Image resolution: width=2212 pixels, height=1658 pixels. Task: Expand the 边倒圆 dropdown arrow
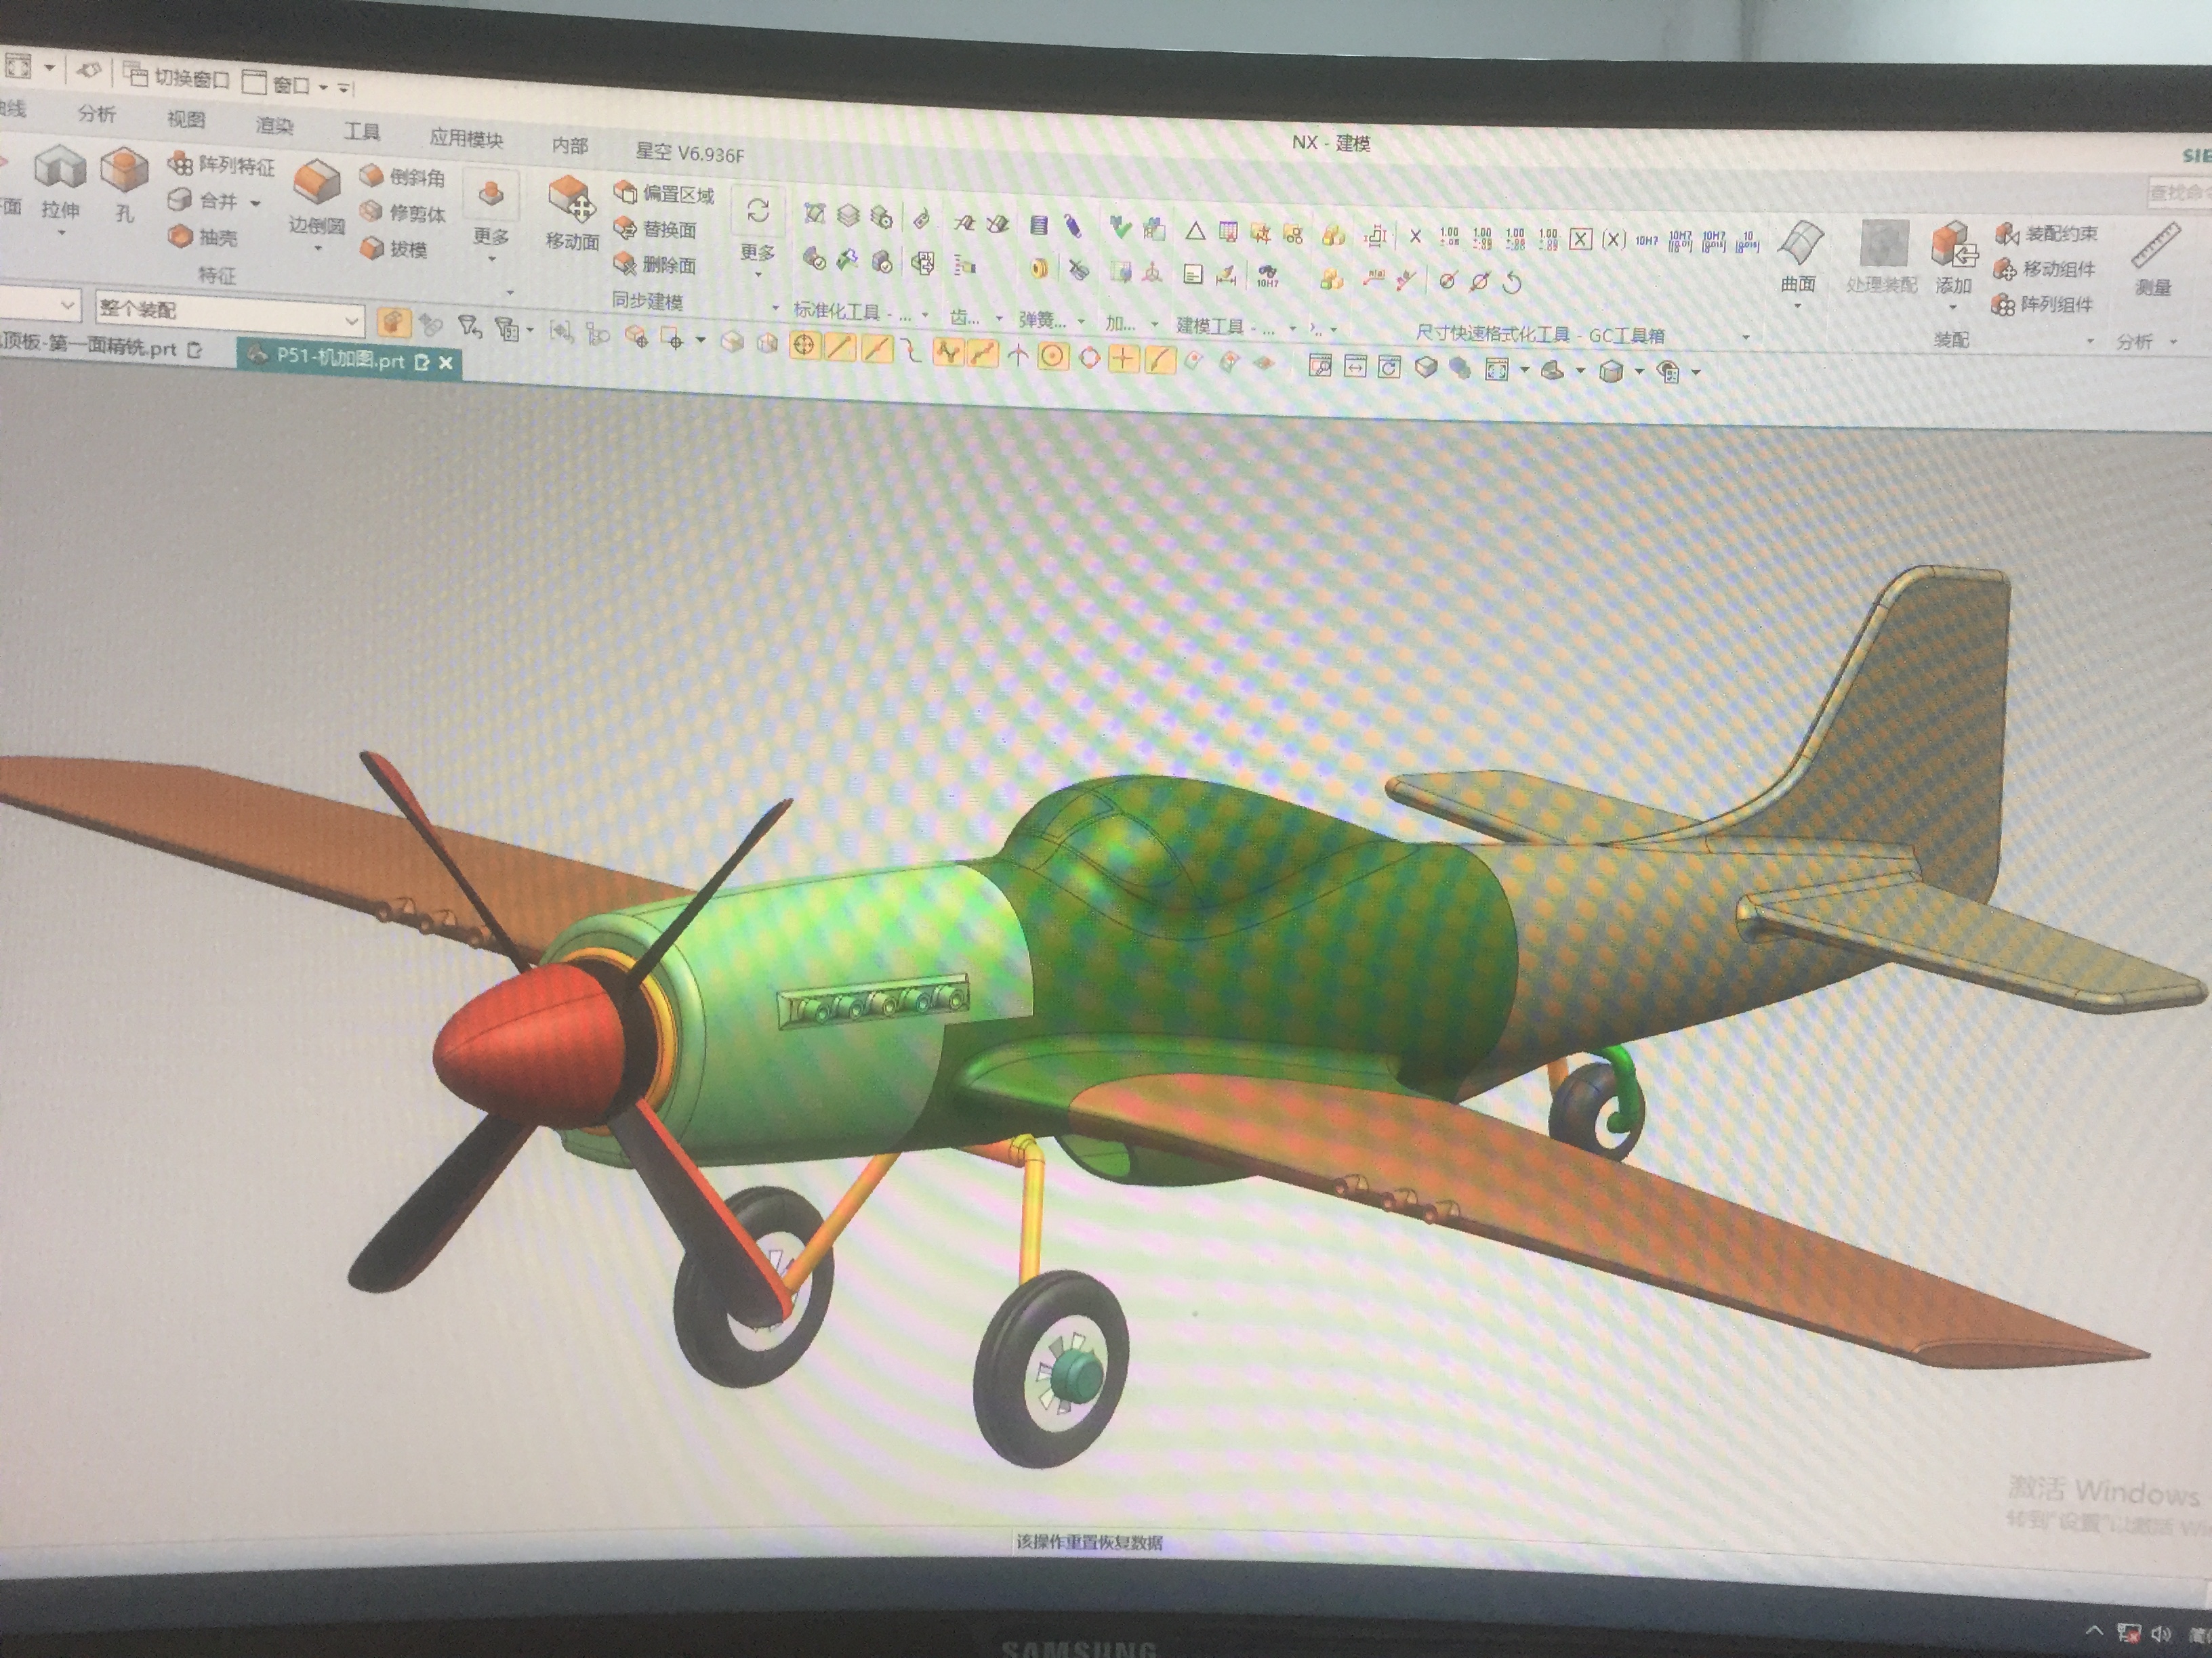tap(317, 249)
